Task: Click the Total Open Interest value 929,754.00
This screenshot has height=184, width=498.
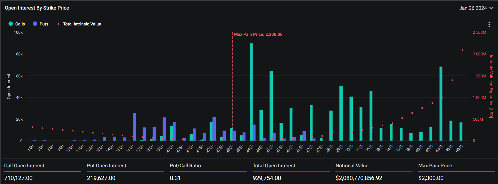Action: (267, 178)
